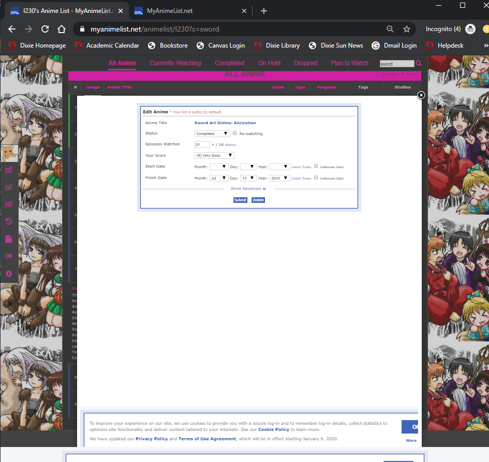Screen dimensions: 489x462
Task: Click Insert Today link for Start Date
Action: (x=301, y=167)
